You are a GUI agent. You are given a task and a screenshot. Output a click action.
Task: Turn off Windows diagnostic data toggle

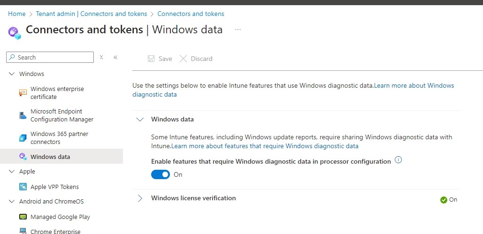coord(160,174)
